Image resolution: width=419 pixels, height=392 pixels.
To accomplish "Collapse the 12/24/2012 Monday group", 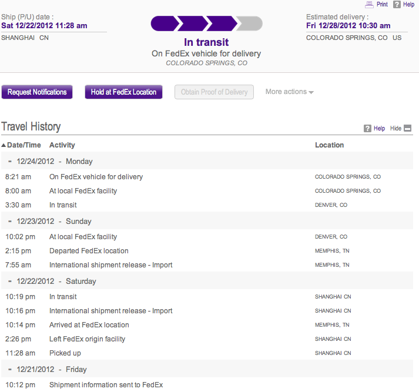I will [10, 162].
